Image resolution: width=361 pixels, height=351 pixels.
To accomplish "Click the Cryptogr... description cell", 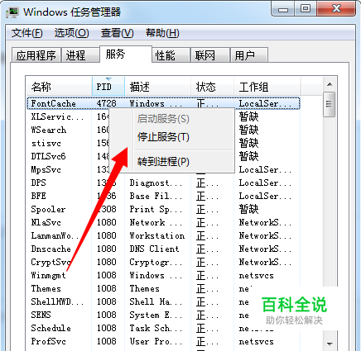I will coord(156,262).
